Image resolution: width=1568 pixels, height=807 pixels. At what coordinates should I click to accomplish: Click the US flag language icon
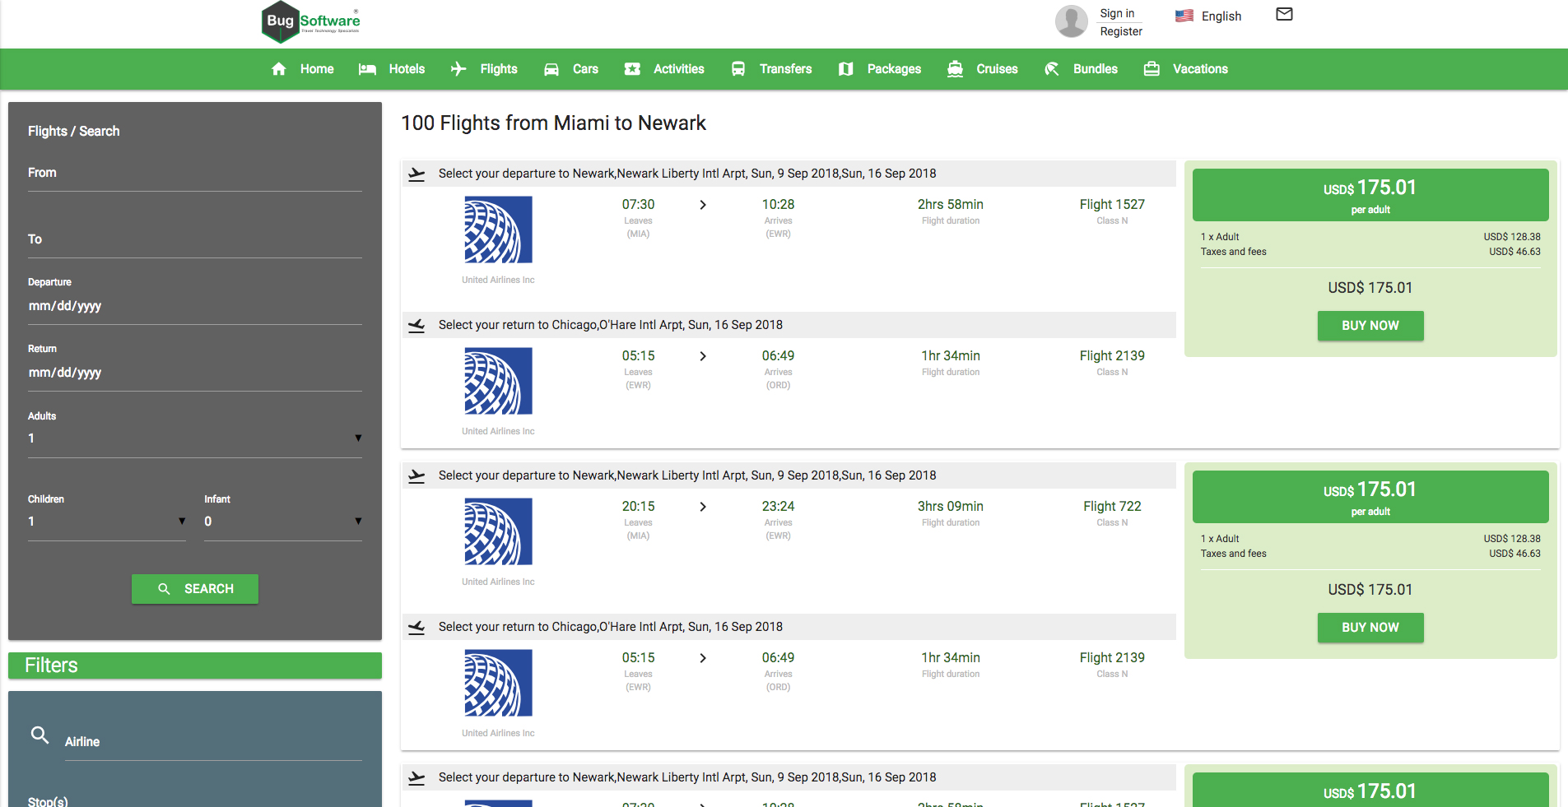[x=1184, y=16]
